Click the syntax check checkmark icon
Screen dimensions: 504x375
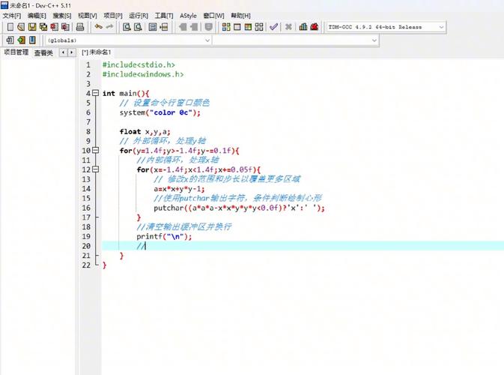click(273, 27)
